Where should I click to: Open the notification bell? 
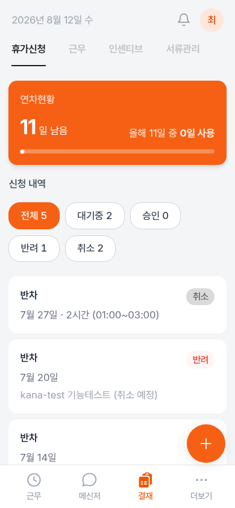pos(184,20)
